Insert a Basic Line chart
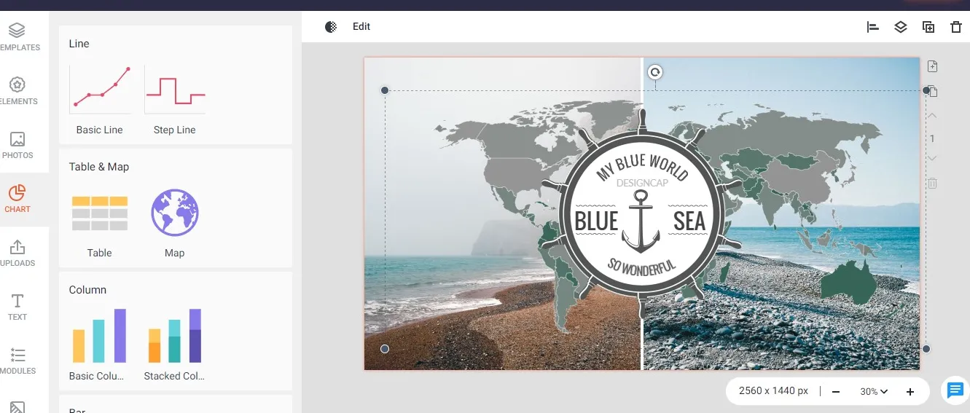Image resolution: width=970 pixels, height=413 pixels. coord(100,100)
